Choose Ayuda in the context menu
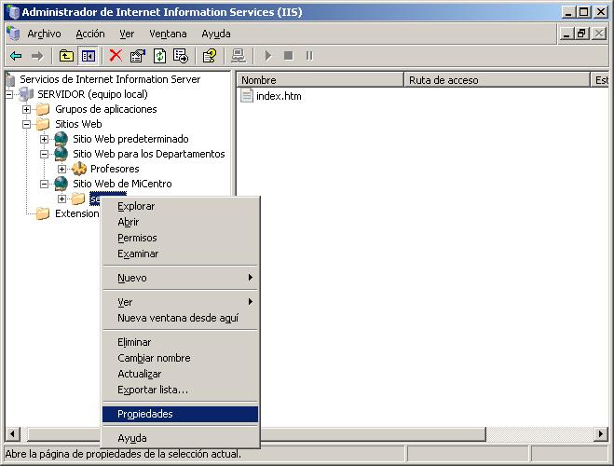Viewport: 614px width, 466px height. (x=180, y=438)
